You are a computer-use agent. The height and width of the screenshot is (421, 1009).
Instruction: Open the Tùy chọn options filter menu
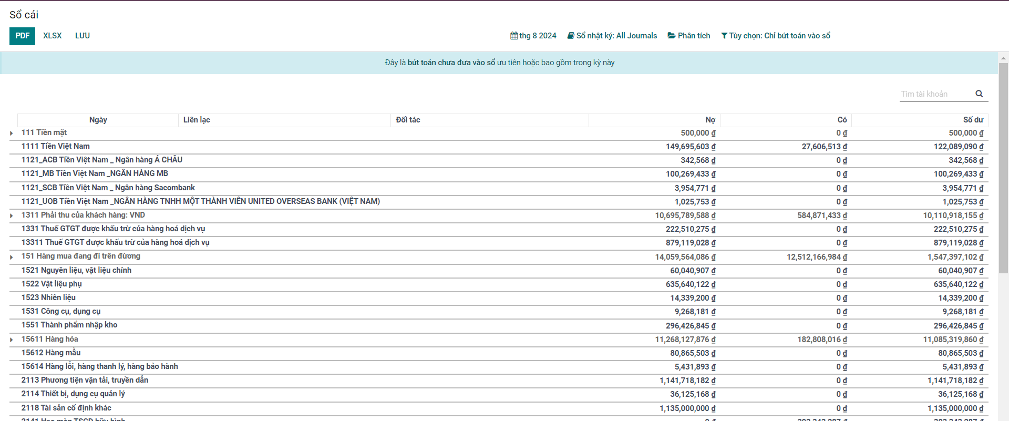pyautogui.click(x=779, y=36)
